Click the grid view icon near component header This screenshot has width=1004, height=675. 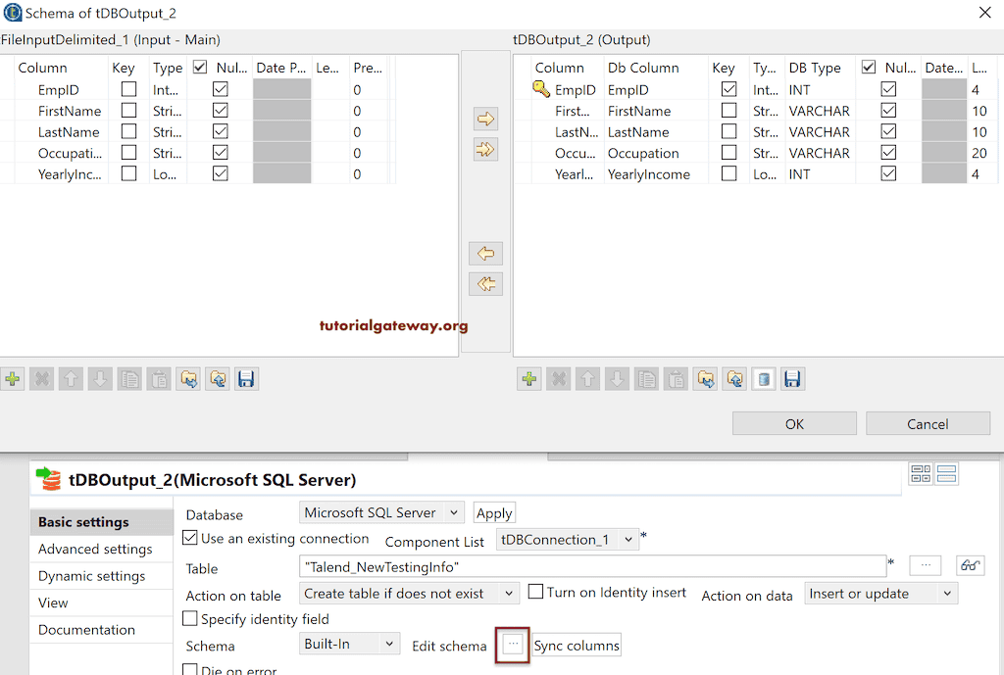(921, 473)
